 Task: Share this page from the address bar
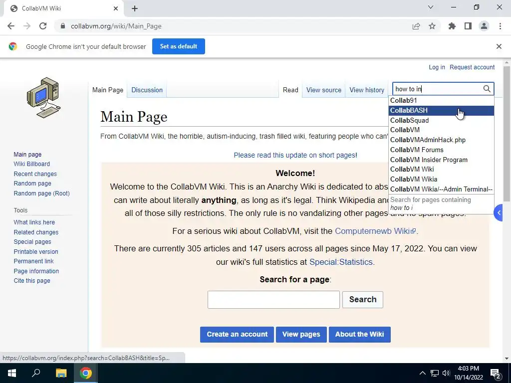[416, 26]
